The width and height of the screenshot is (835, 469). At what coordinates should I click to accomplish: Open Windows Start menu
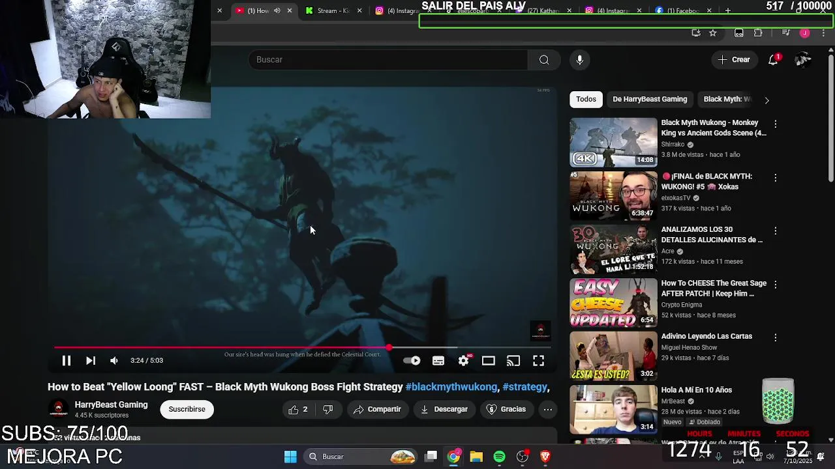[290, 457]
